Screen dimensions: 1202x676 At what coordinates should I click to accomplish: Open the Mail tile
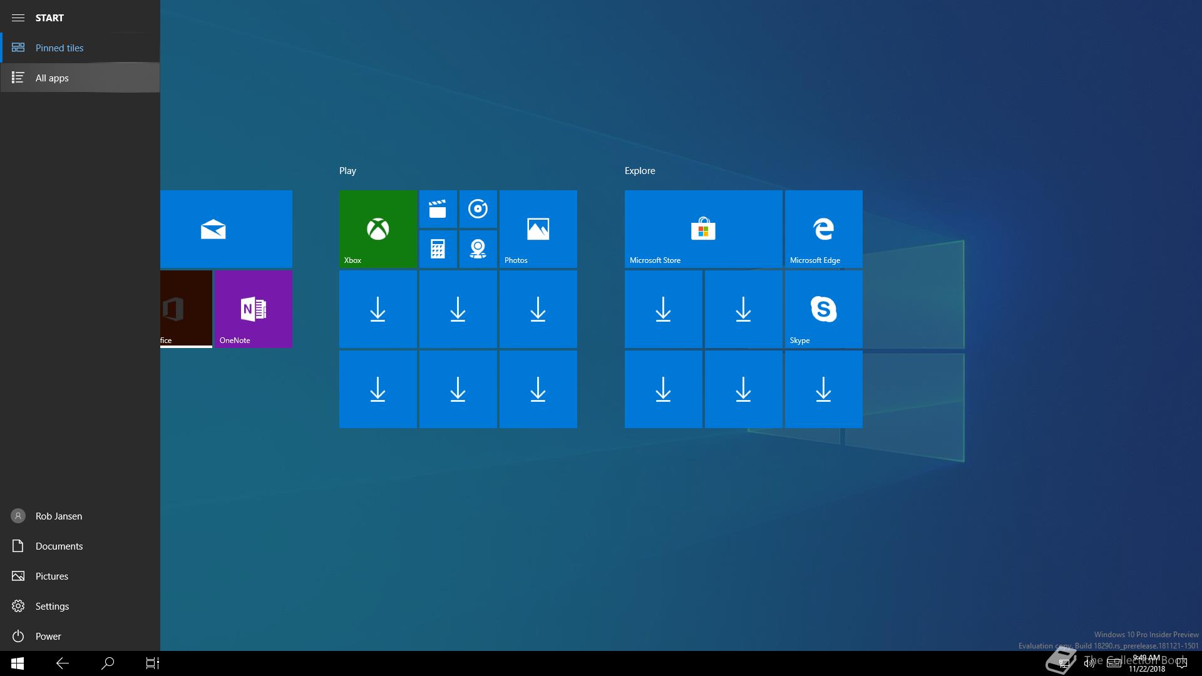click(226, 229)
